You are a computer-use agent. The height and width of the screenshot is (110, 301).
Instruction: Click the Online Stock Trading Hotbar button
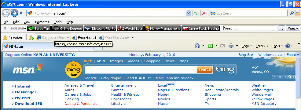click(200, 29)
